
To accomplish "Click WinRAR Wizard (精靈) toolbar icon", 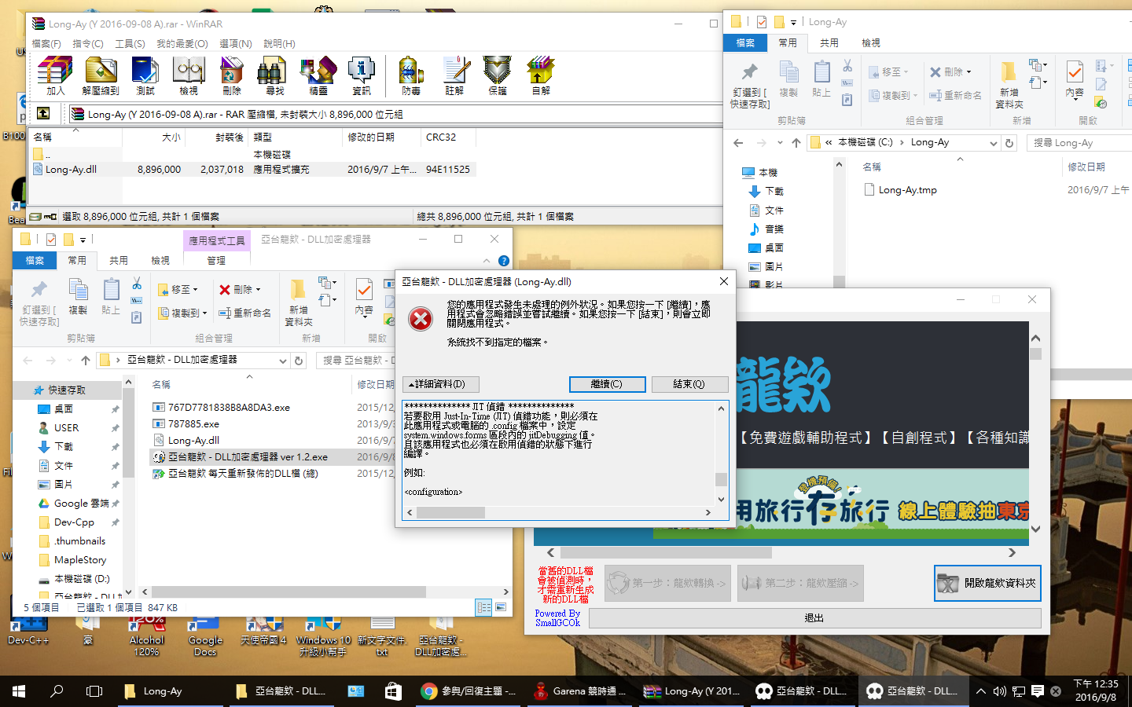I will 318,76.
